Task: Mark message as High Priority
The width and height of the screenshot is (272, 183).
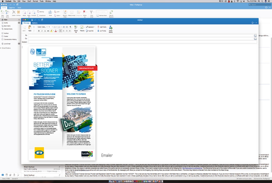Action: click(102, 27)
